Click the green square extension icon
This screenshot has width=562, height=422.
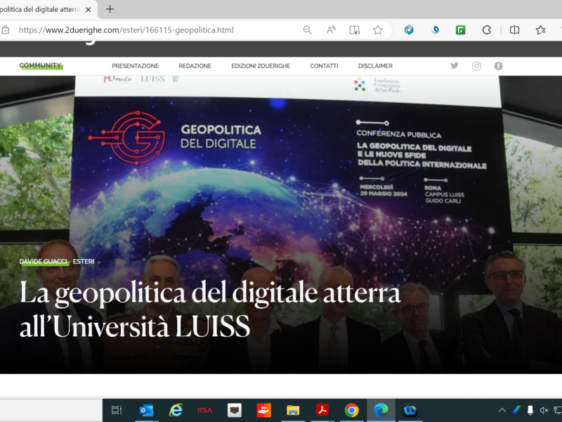pyautogui.click(x=461, y=30)
